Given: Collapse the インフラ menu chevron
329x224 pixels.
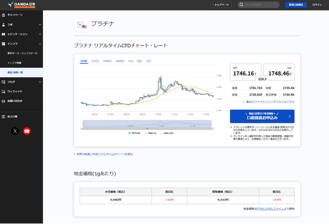Looking at the screenshot, I should pyautogui.click(x=40, y=44).
